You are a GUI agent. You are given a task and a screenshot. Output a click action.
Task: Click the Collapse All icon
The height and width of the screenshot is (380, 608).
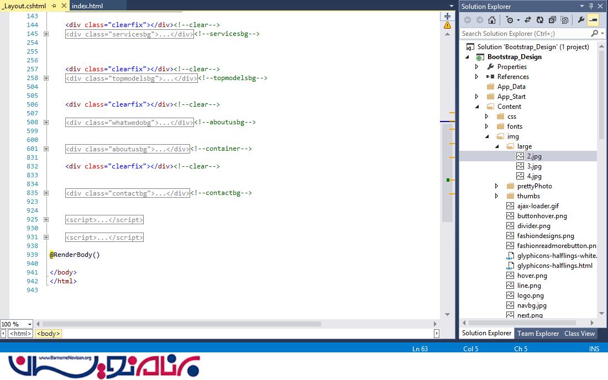pos(552,20)
